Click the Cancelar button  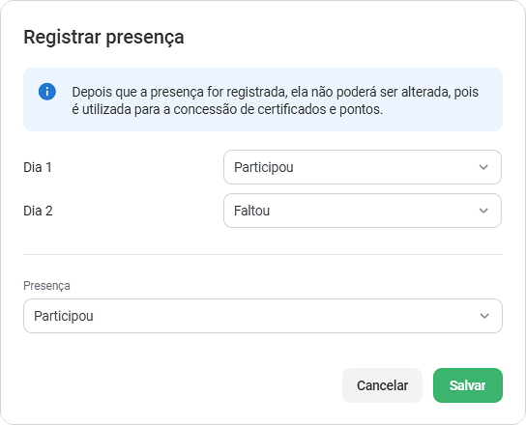coord(382,385)
